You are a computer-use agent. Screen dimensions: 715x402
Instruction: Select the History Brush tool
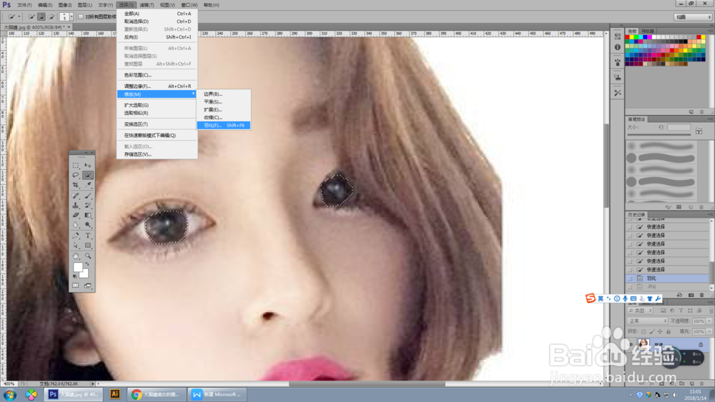[88, 206]
